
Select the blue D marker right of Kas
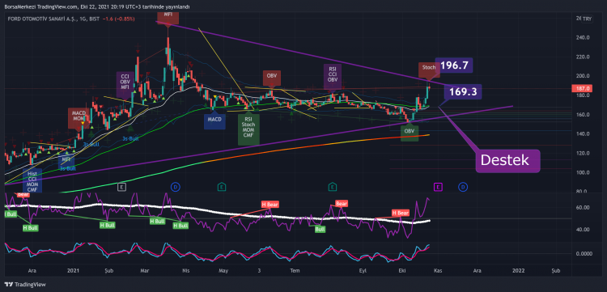[x=463, y=187]
